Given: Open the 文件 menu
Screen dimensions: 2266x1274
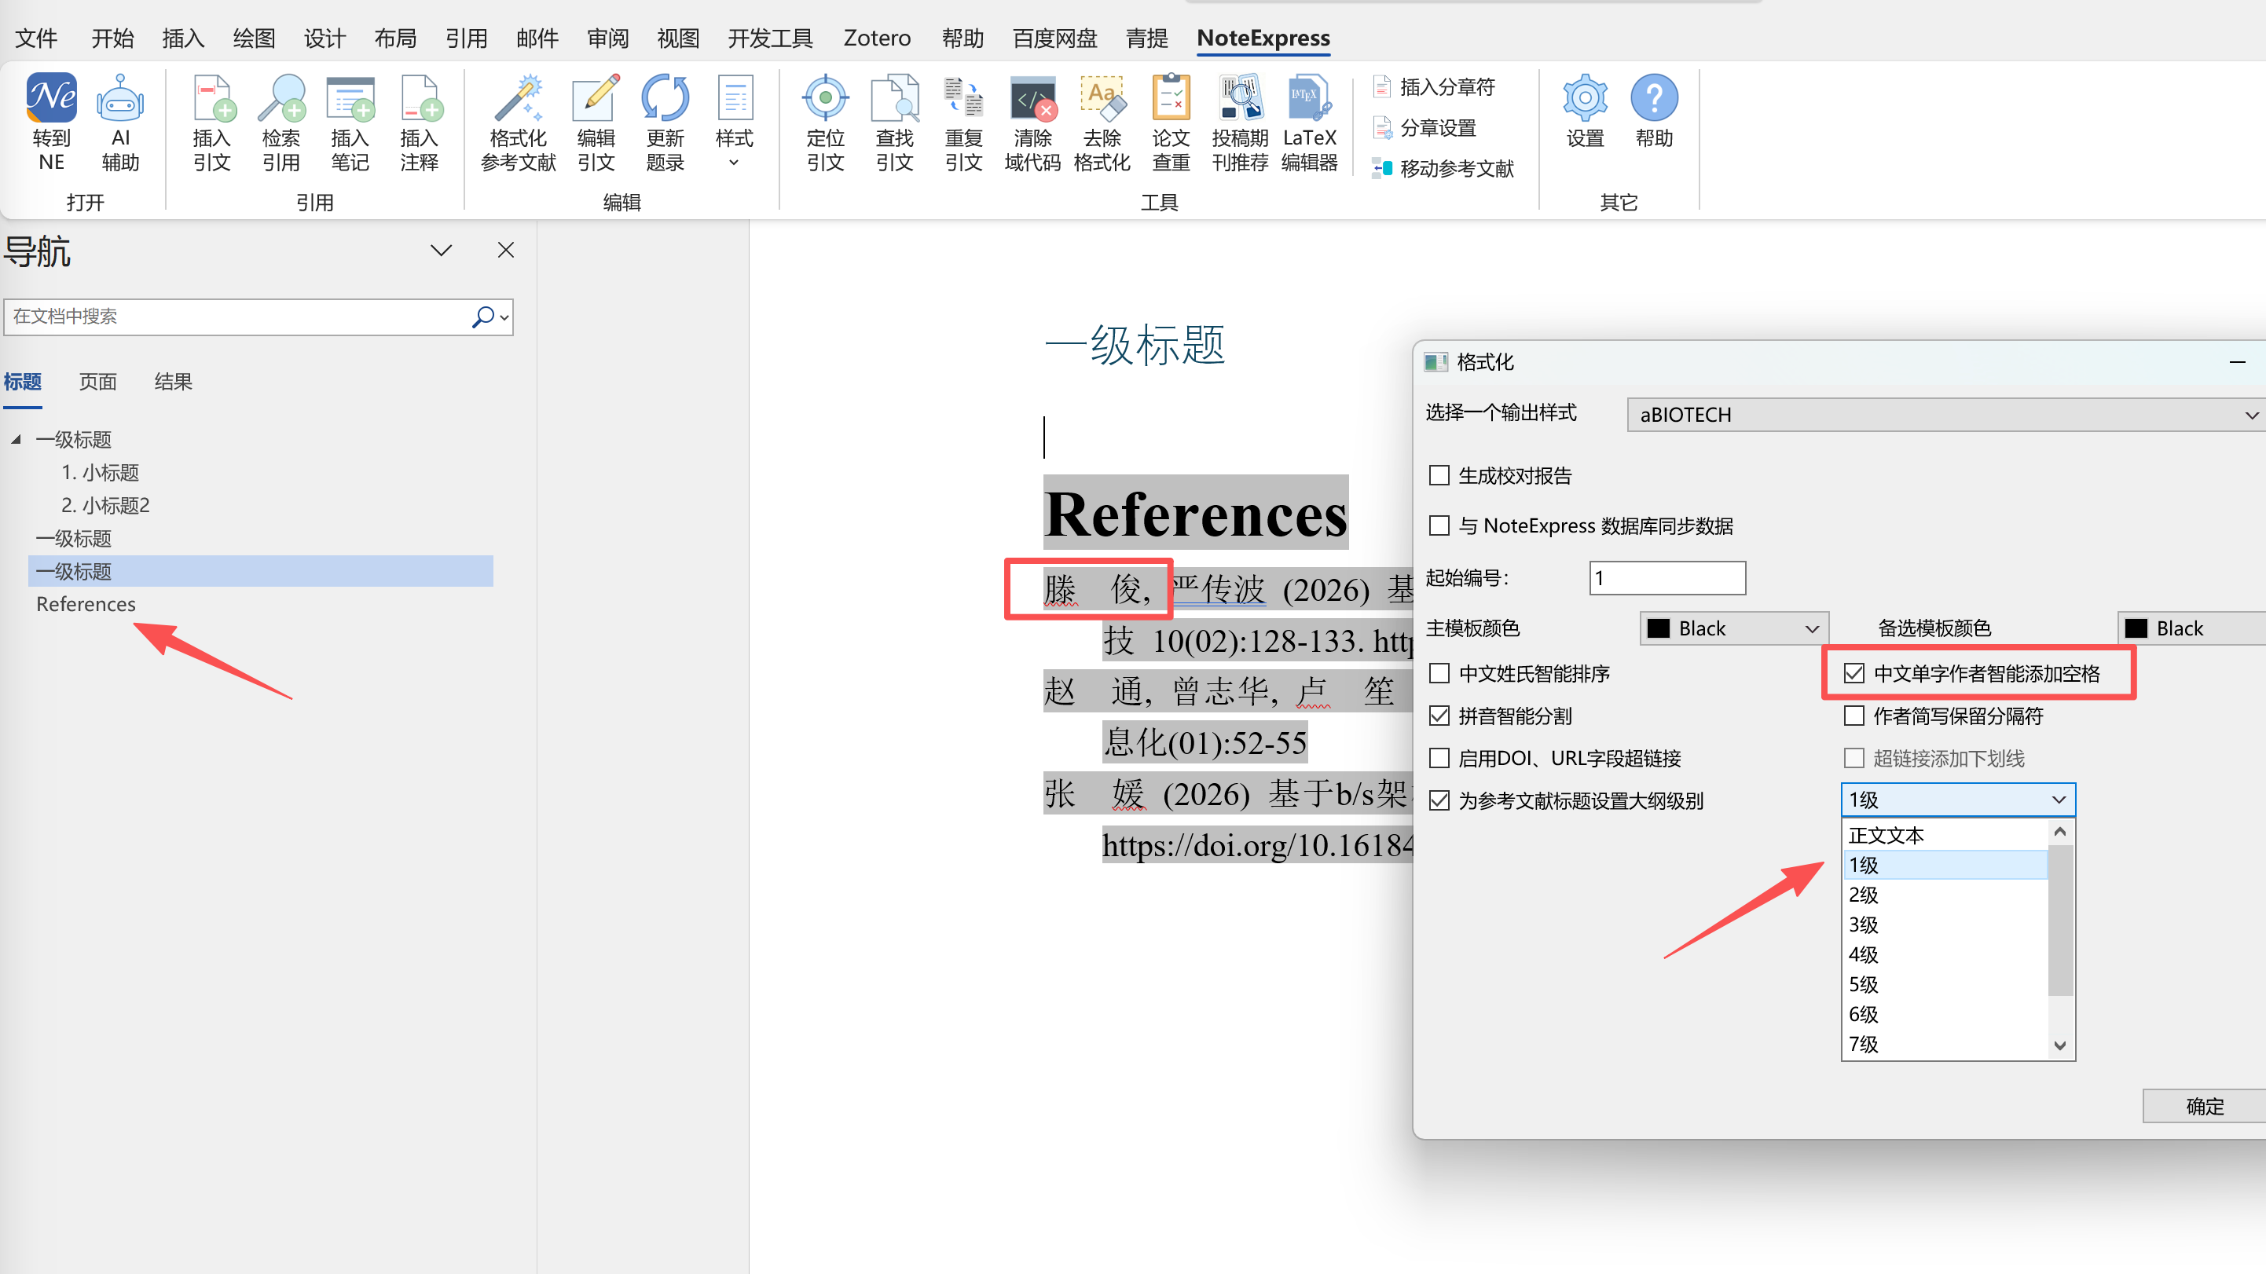Looking at the screenshot, I should [x=36, y=38].
